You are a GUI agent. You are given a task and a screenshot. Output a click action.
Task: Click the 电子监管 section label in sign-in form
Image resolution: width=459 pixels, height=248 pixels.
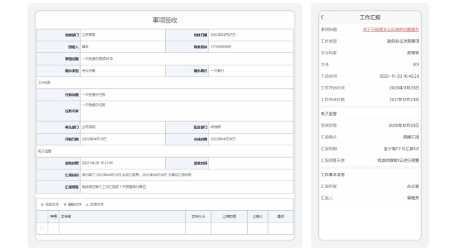click(45, 152)
